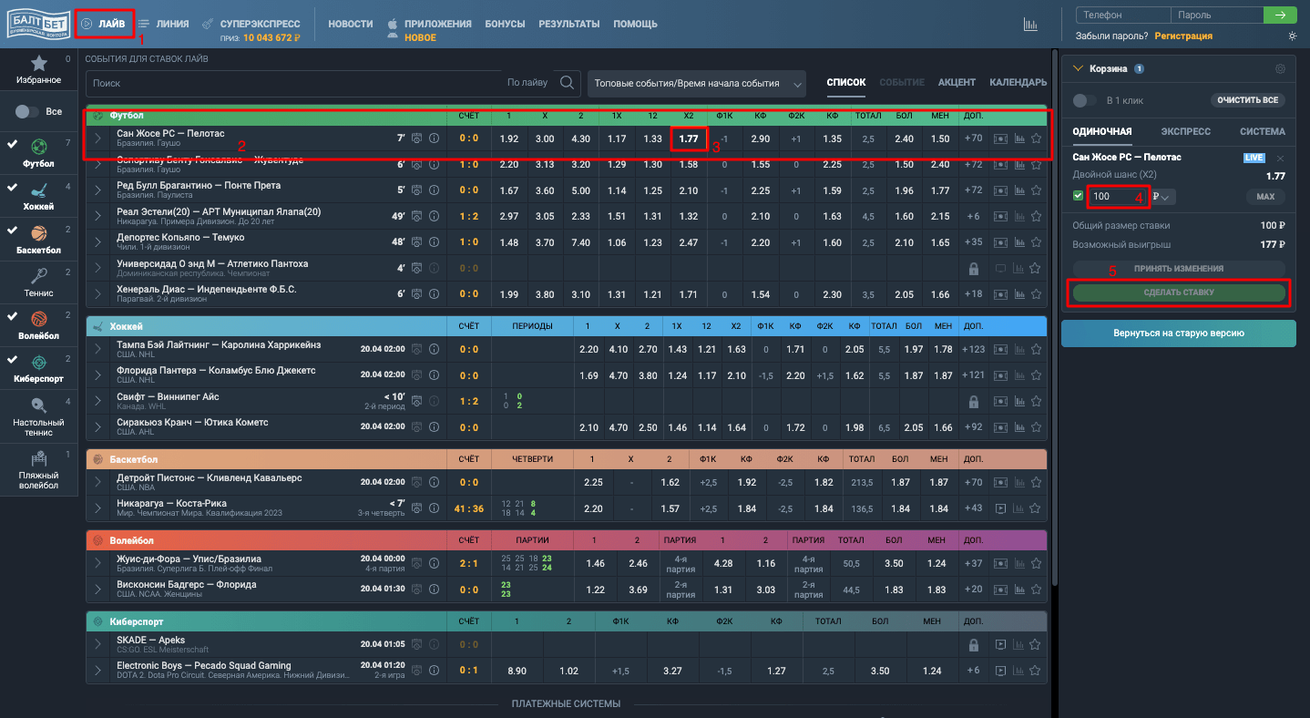This screenshot has width=1310, height=718.
Task: Enable the В 1 клик switch
Action: click(x=1085, y=100)
